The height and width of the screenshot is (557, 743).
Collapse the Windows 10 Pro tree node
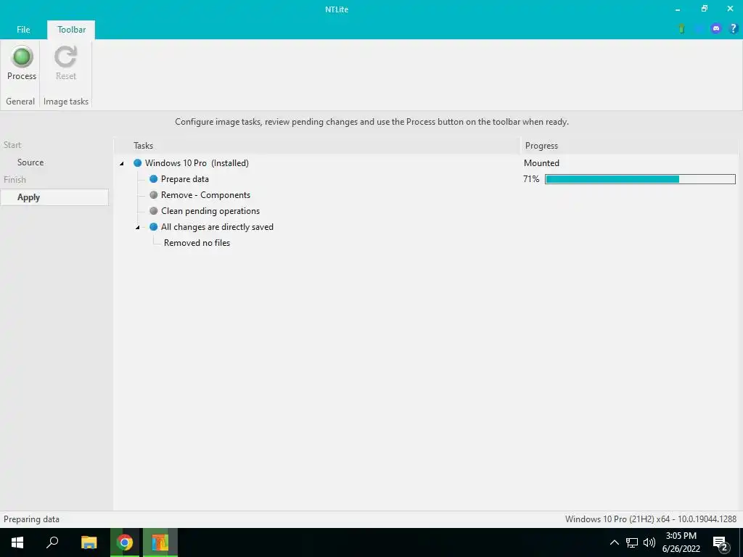(122, 163)
